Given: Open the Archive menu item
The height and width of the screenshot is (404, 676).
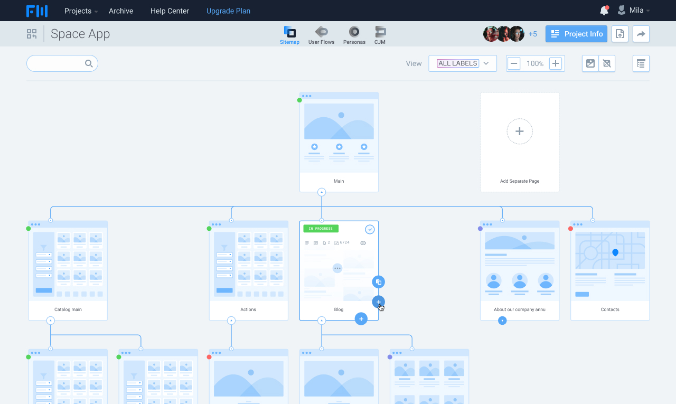Looking at the screenshot, I should point(121,11).
